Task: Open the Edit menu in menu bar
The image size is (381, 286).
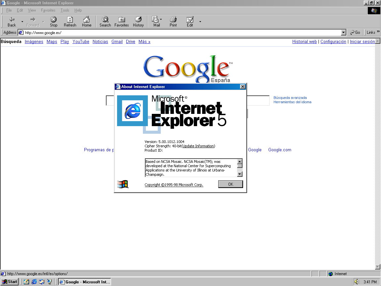Action: coord(20,10)
